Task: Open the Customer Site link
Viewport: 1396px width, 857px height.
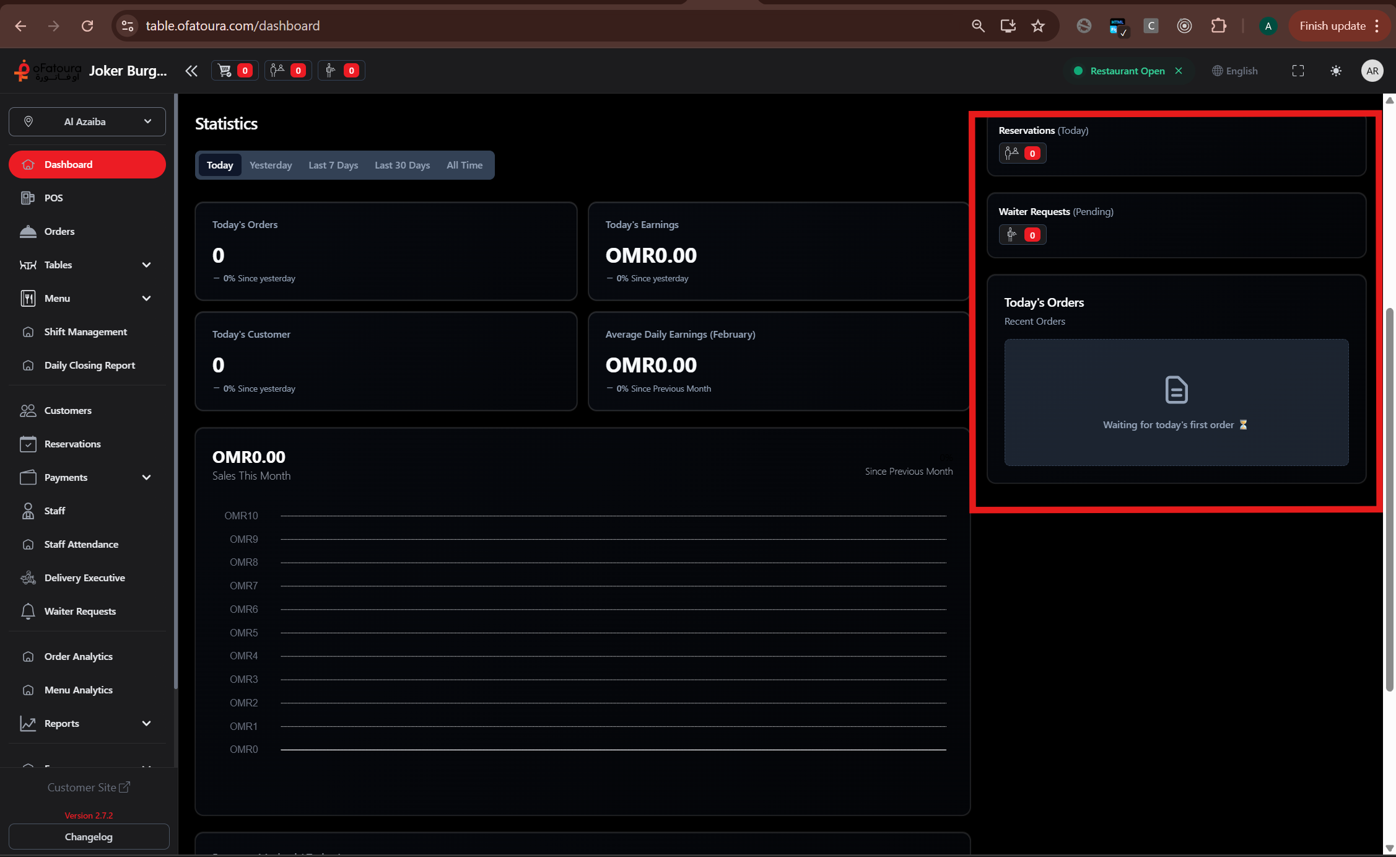Action: (x=89, y=787)
